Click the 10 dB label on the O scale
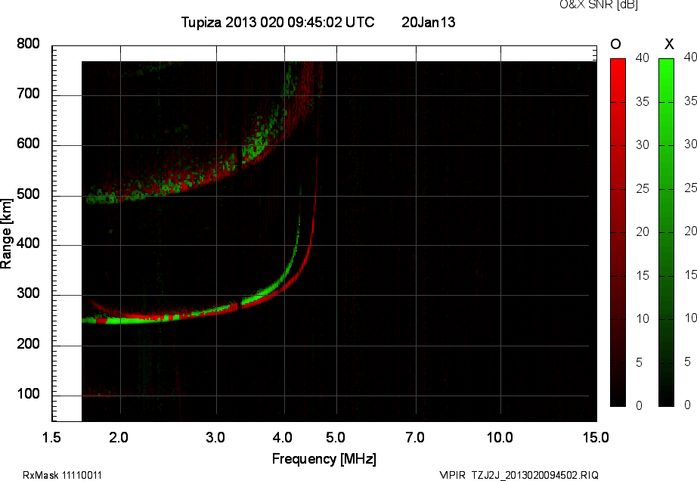697x481 pixels. pos(643,318)
